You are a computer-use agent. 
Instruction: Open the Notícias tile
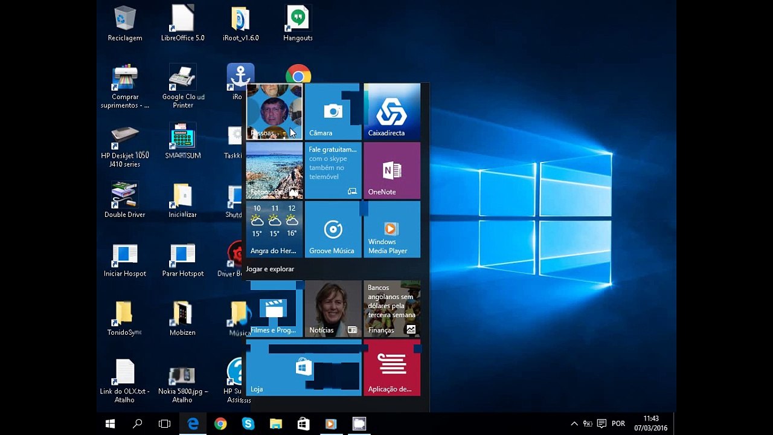click(x=333, y=309)
